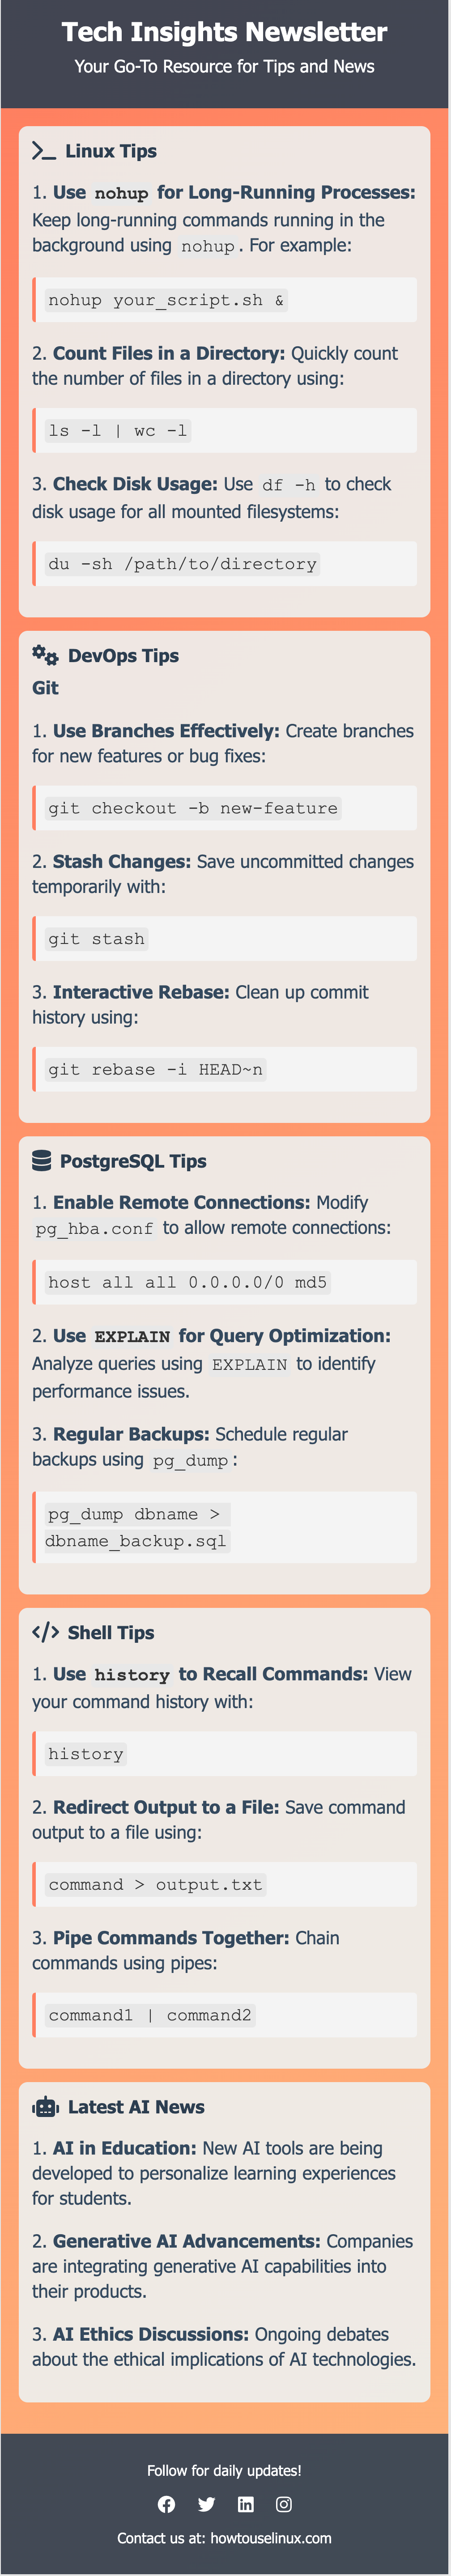Click the du -sh /path/to/directory snippet
Screen dimensions: 451x2576
coord(182,564)
